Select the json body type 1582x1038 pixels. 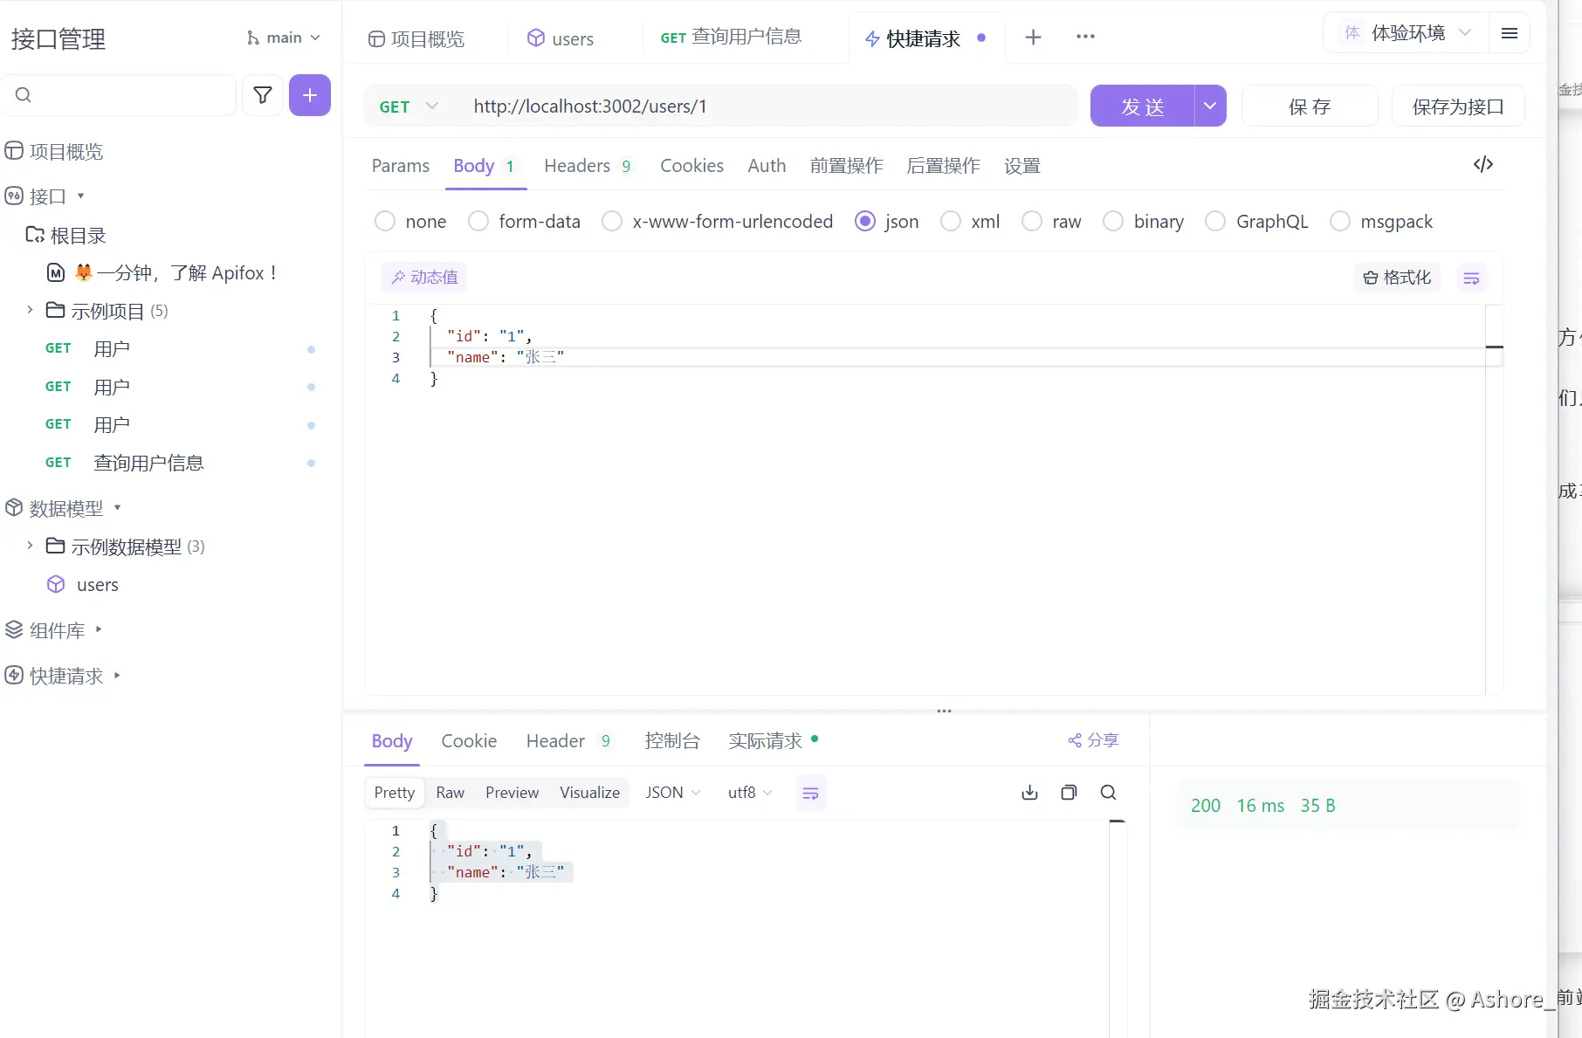(x=865, y=222)
